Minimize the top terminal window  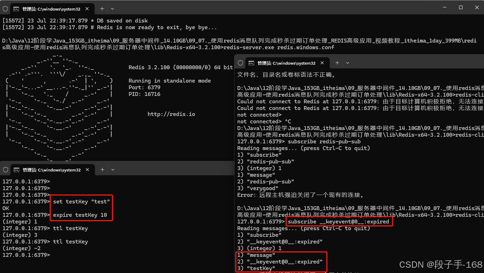[x=444, y=8]
